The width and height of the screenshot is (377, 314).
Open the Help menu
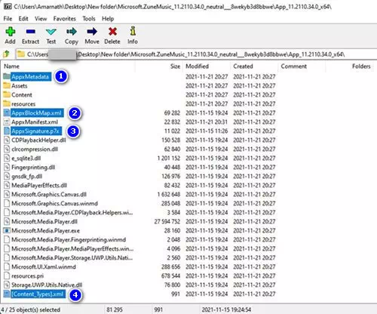tap(108, 19)
